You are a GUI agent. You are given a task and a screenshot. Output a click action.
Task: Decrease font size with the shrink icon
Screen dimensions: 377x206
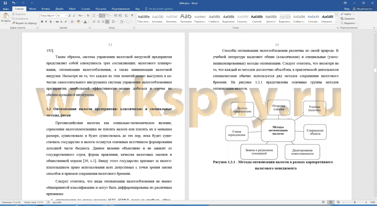[74, 15]
